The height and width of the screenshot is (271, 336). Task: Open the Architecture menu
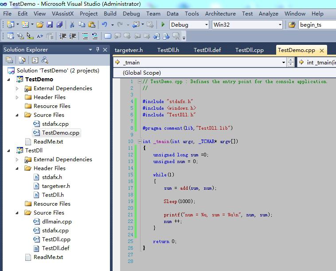[220, 14]
